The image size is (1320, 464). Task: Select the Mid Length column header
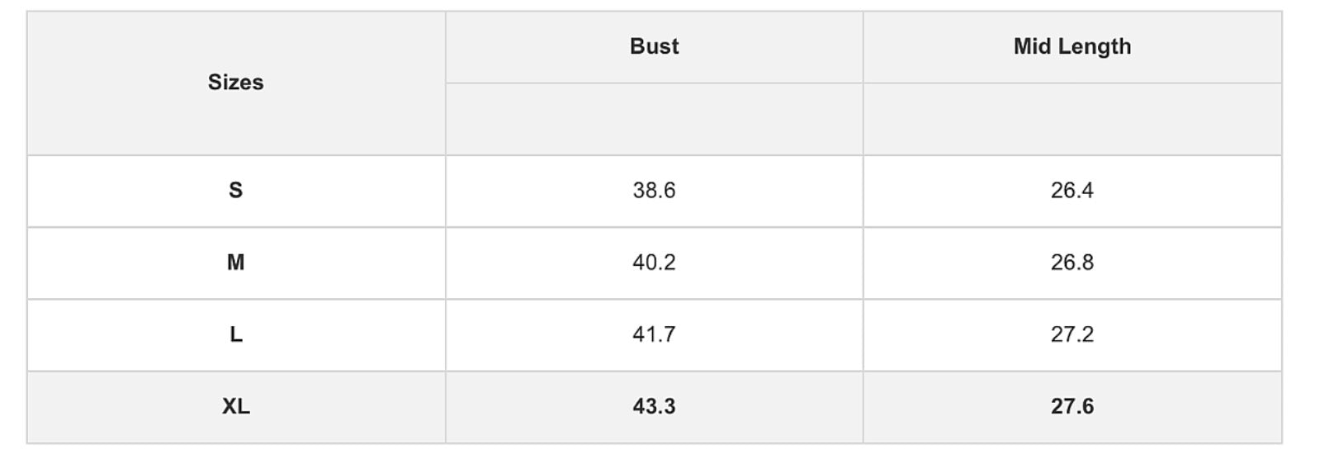click(1072, 46)
